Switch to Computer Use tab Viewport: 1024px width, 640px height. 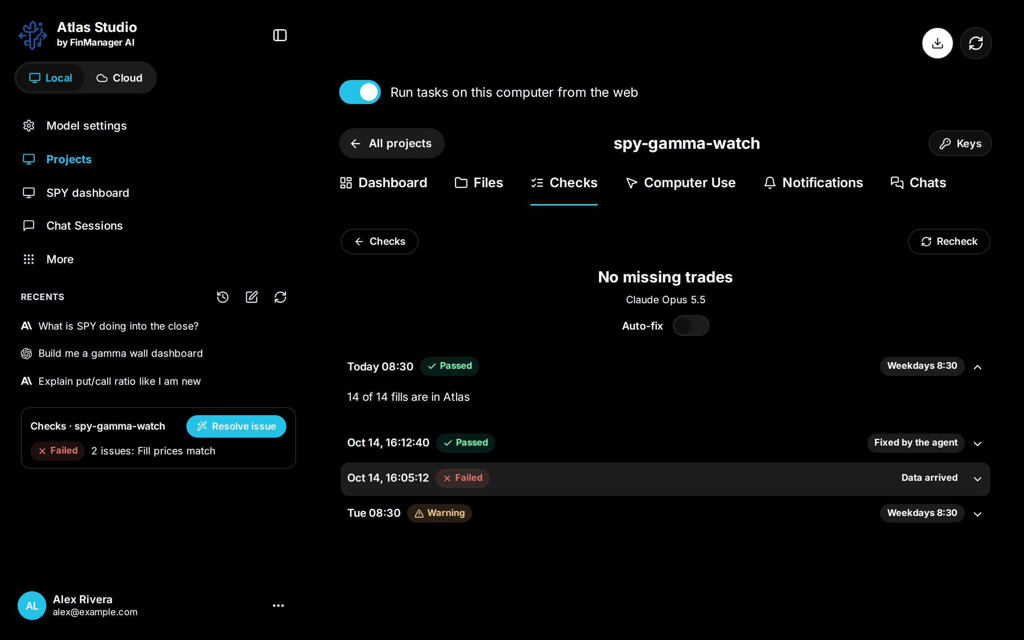coord(680,182)
